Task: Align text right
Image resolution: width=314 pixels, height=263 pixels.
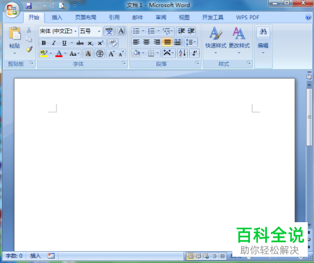Action: (x=157, y=42)
